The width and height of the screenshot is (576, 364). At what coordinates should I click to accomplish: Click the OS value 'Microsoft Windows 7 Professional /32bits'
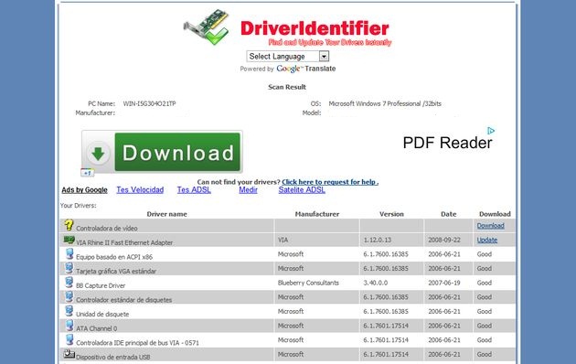tap(385, 103)
